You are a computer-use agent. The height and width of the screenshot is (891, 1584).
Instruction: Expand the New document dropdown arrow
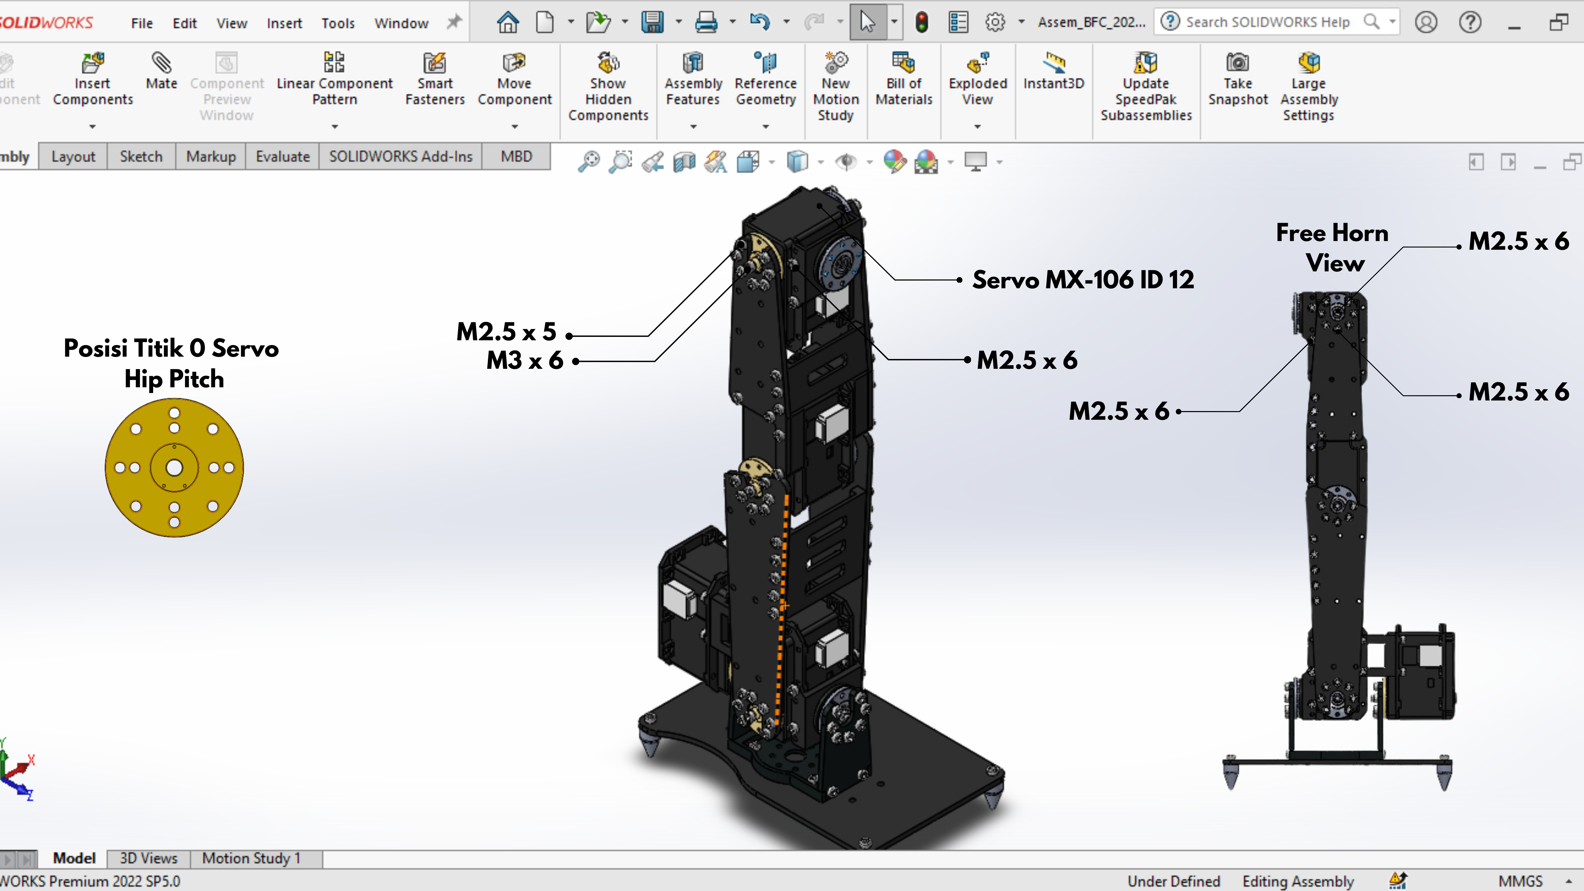[571, 22]
